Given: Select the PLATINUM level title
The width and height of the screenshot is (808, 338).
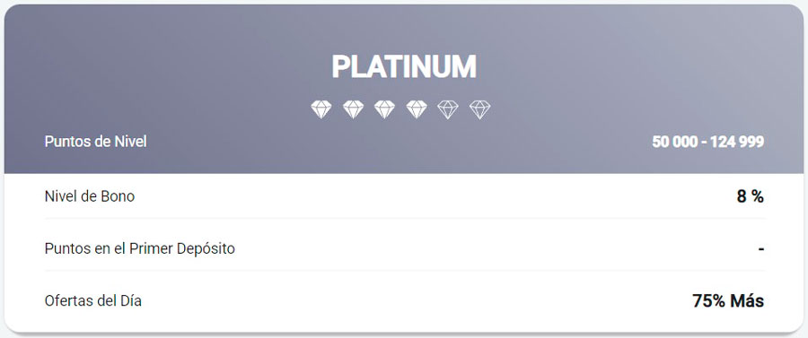Looking at the screenshot, I should (404, 66).
